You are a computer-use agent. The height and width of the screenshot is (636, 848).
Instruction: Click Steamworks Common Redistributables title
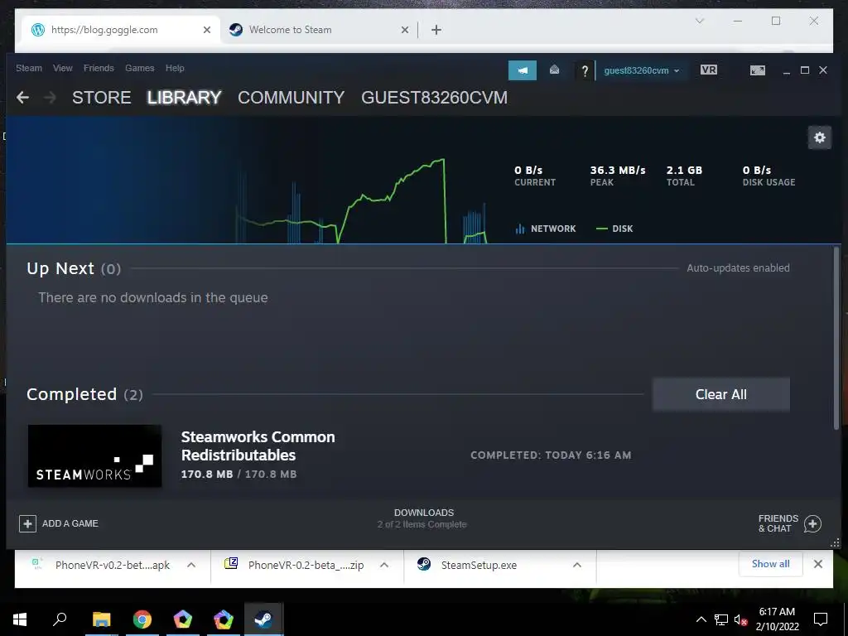tap(258, 446)
